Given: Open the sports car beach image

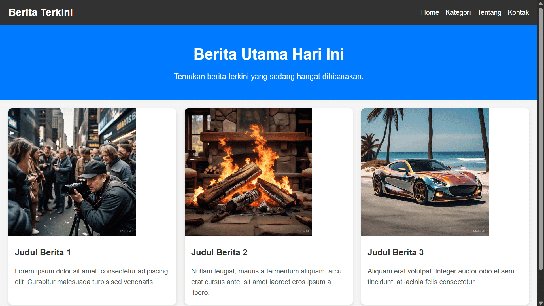Looking at the screenshot, I should click(425, 172).
